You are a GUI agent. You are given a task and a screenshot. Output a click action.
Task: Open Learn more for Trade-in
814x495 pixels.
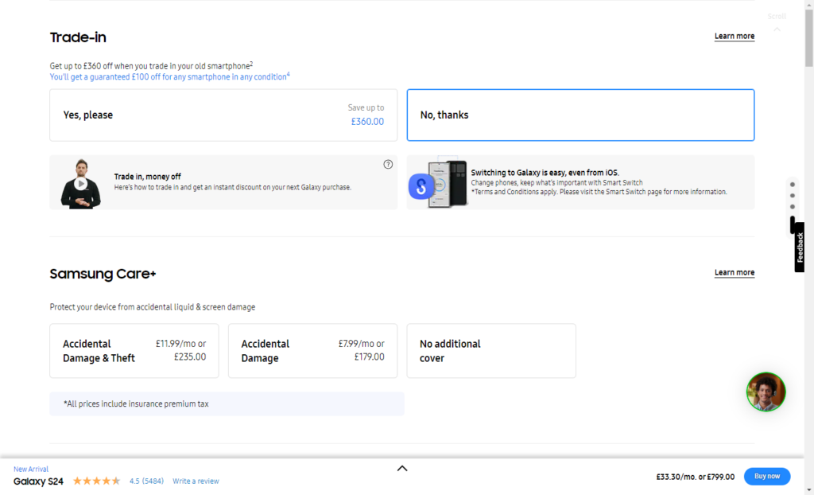(734, 37)
